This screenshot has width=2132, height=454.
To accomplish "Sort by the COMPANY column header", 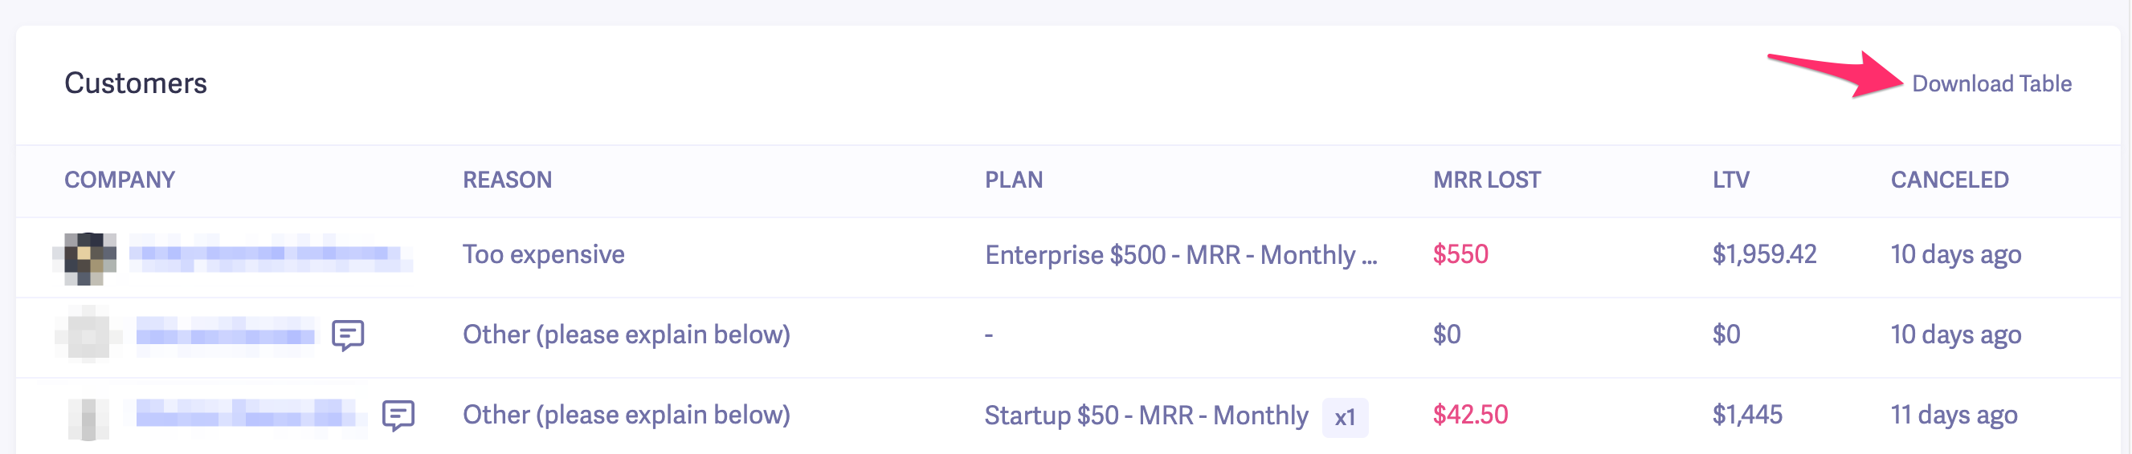I will [120, 180].
